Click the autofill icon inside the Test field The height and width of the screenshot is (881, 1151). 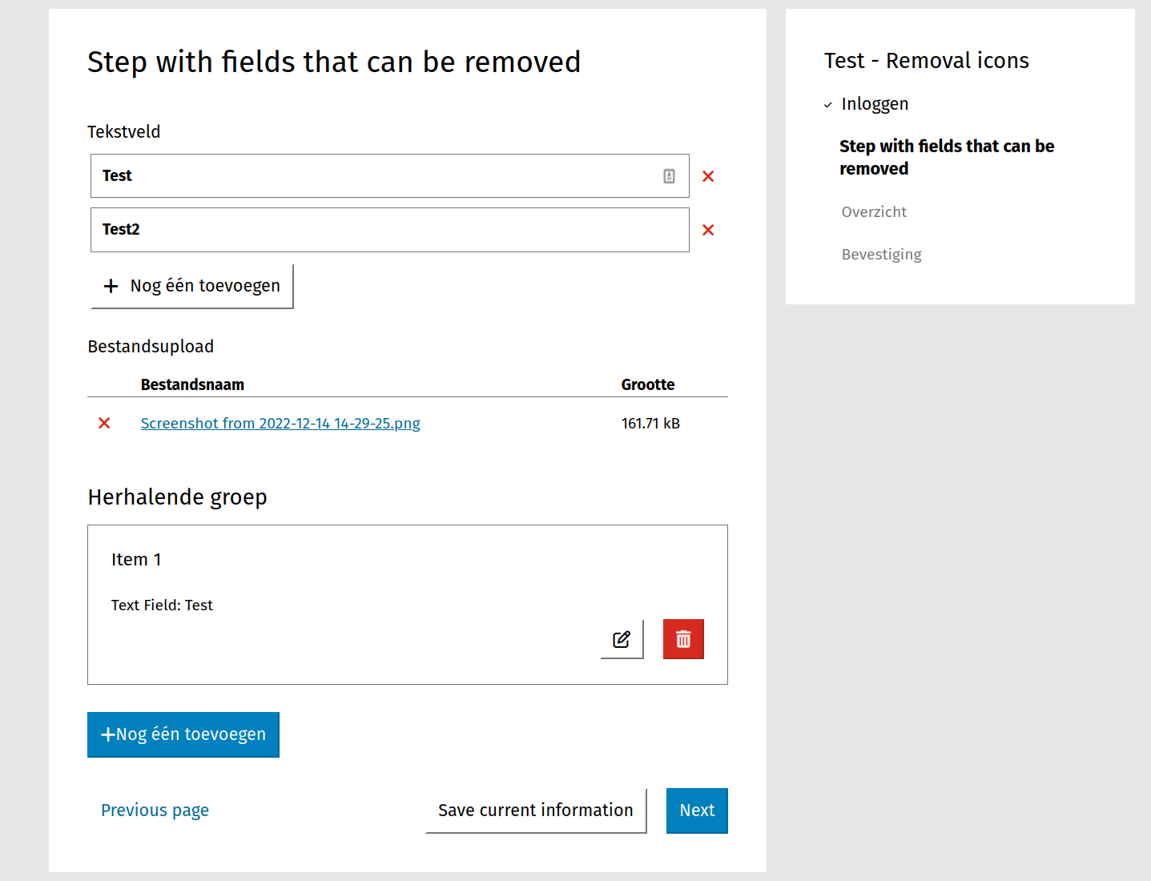pyautogui.click(x=669, y=176)
